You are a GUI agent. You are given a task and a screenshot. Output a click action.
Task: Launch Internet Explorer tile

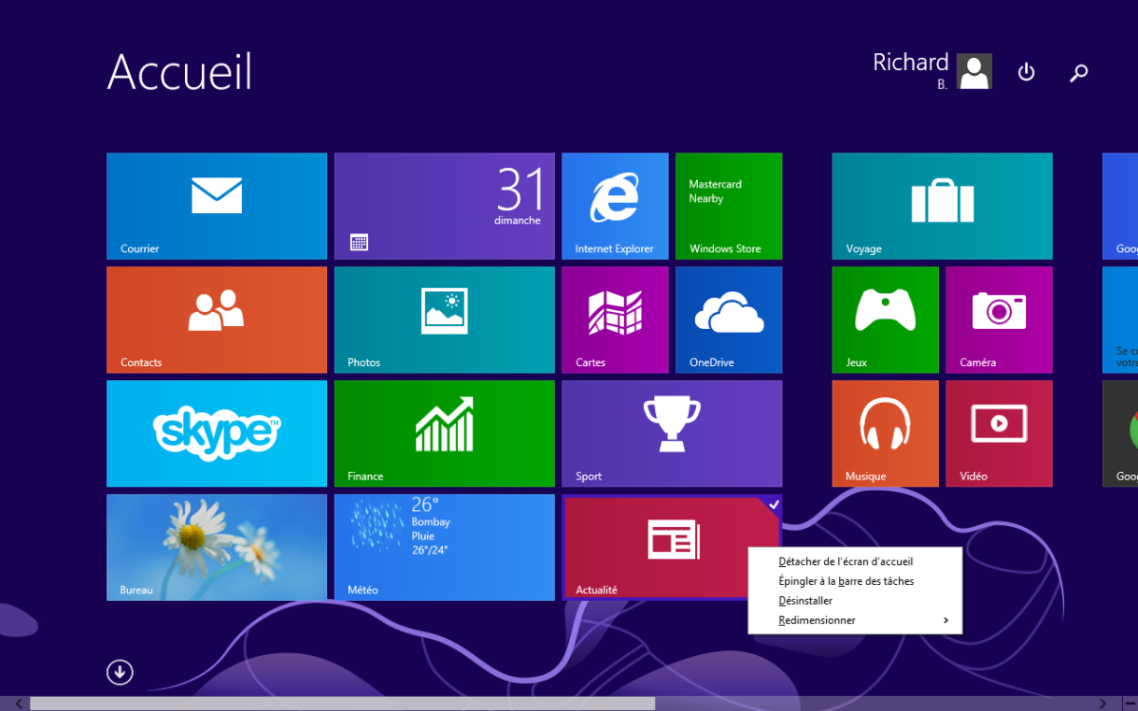(x=615, y=206)
